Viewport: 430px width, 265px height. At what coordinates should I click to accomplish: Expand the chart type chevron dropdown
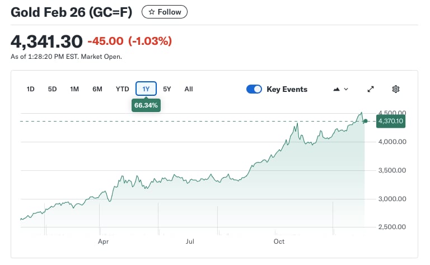pos(346,89)
